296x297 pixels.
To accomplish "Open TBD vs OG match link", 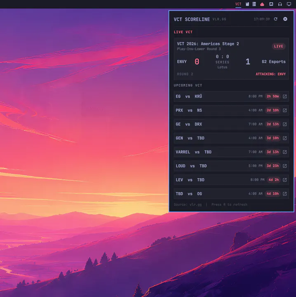I will click(x=284, y=194).
